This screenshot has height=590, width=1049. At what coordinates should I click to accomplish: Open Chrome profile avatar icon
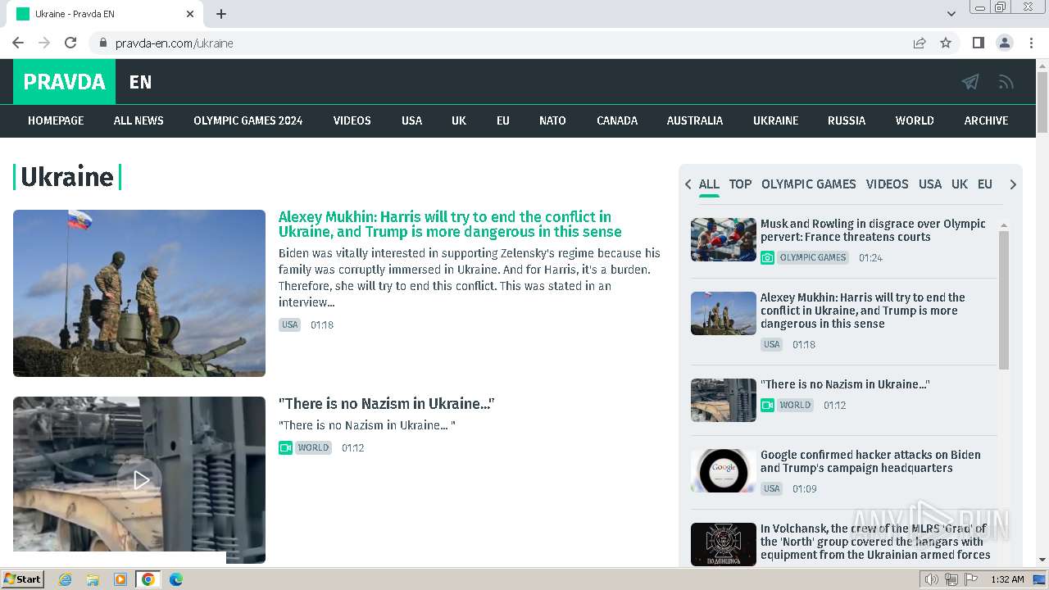[x=1005, y=43]
